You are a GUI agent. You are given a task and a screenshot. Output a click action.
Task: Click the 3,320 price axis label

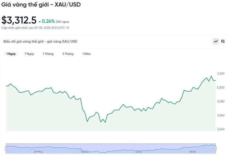tap(221, 74)
